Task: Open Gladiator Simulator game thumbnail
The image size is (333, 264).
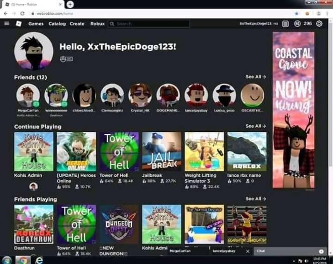Action: point(247,224)
